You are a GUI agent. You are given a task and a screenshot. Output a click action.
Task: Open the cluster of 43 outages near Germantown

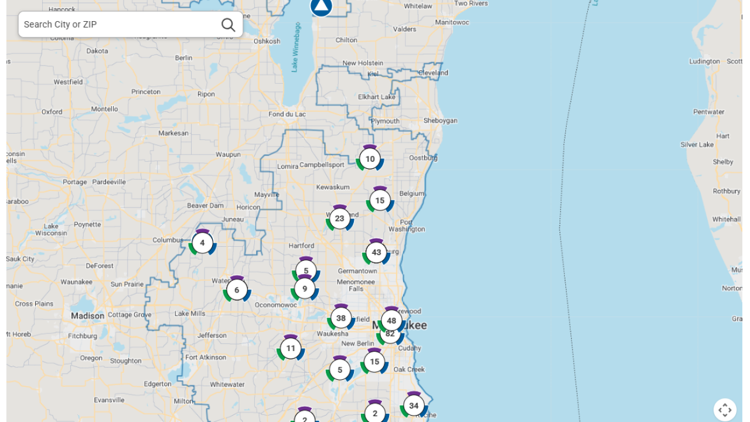click(377, 251)
